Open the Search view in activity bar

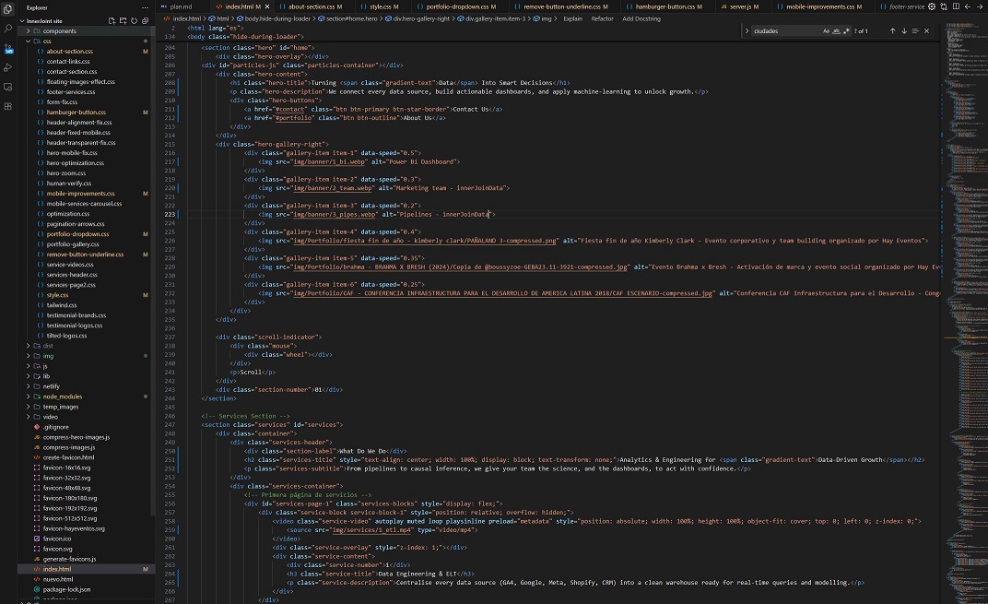(8, 29)
